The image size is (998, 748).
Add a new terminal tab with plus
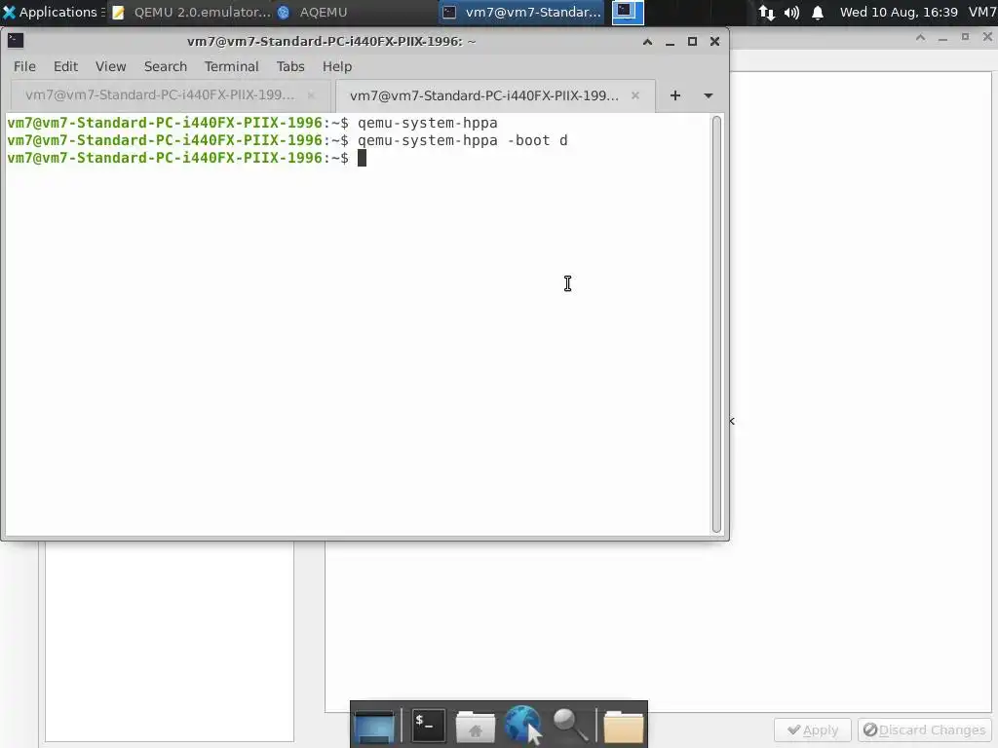[x=675, y=95]
